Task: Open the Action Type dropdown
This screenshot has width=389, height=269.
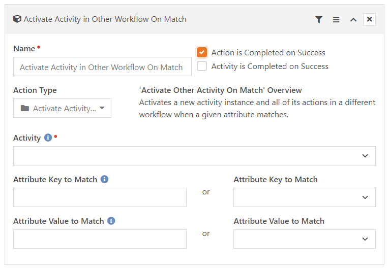Action: point(62,108)
